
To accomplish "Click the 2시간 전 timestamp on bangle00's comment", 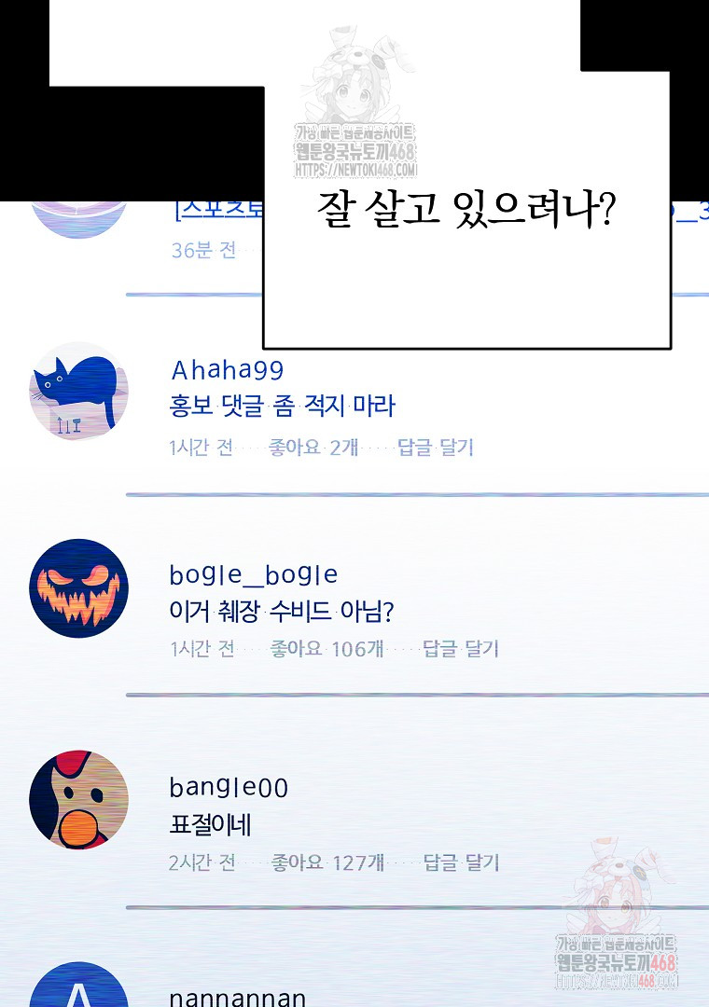I will pyautogui.click(x=202, y=862).
